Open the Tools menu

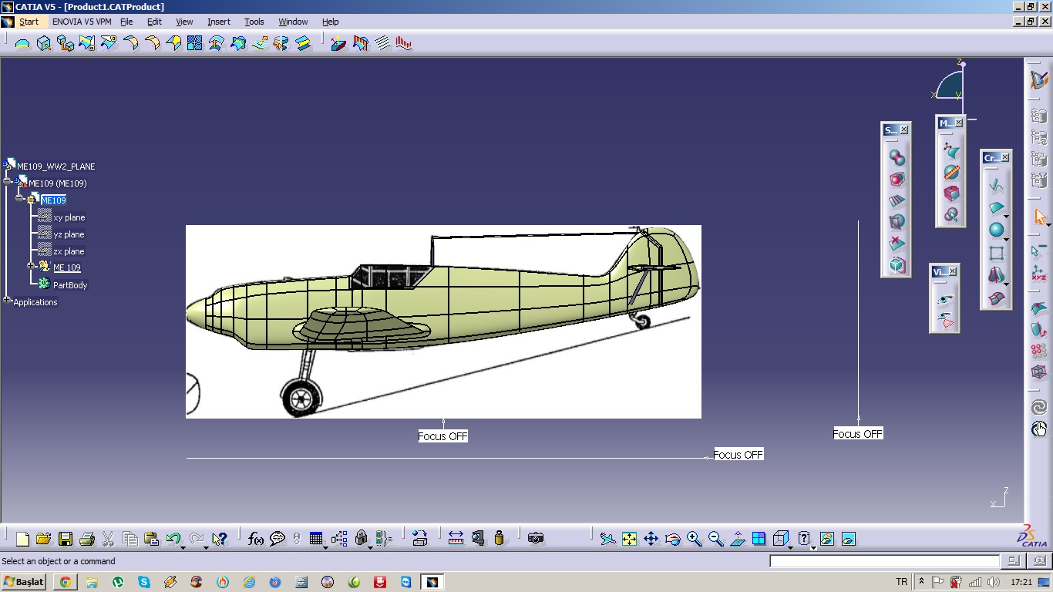click(254, 22)
